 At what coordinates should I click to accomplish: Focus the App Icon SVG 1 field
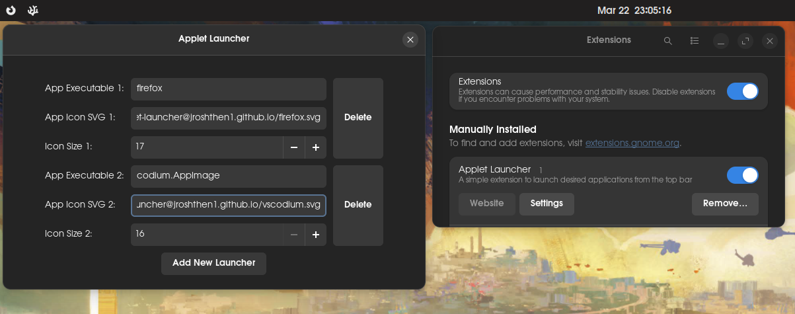228,118
